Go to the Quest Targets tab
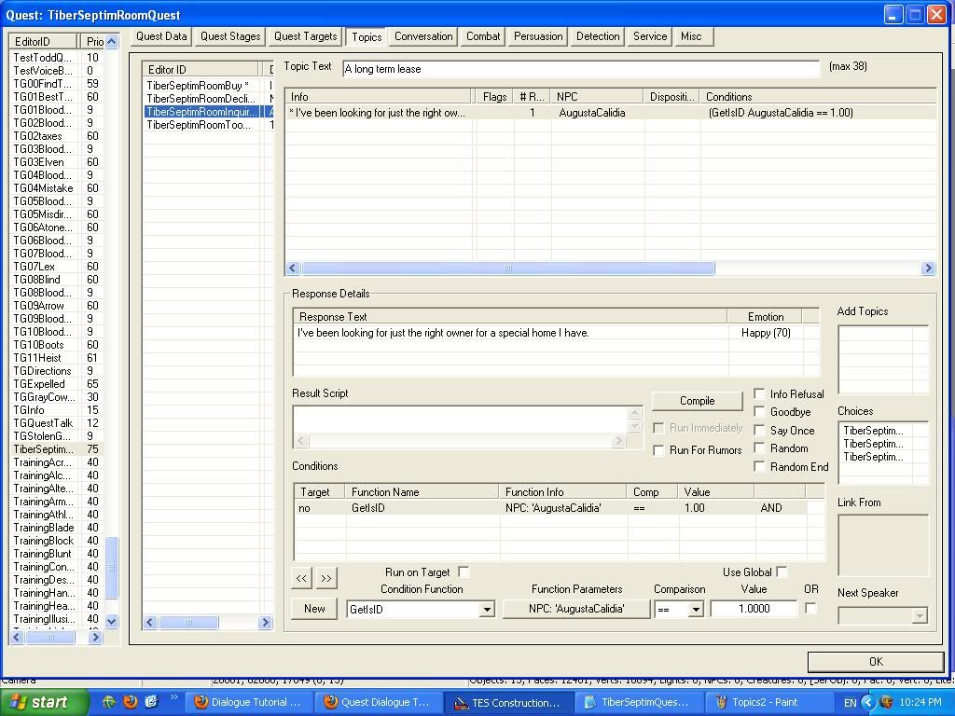955x716 pixels. coord(305,36)
